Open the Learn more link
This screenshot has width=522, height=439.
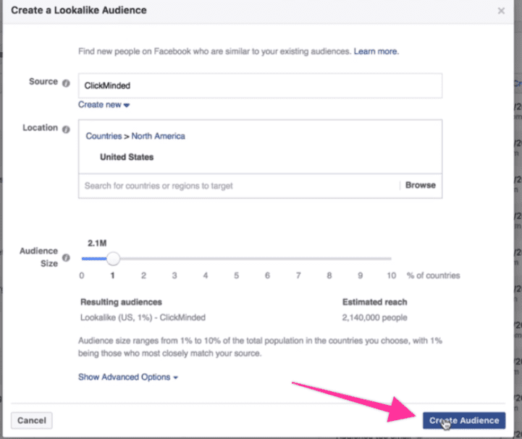pyautogui.click(x=376, y=51)
